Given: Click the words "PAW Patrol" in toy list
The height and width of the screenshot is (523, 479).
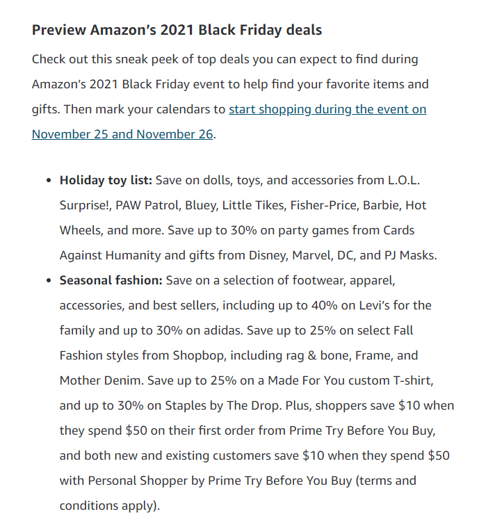Looking at the screenshot, I should (147, 205).
